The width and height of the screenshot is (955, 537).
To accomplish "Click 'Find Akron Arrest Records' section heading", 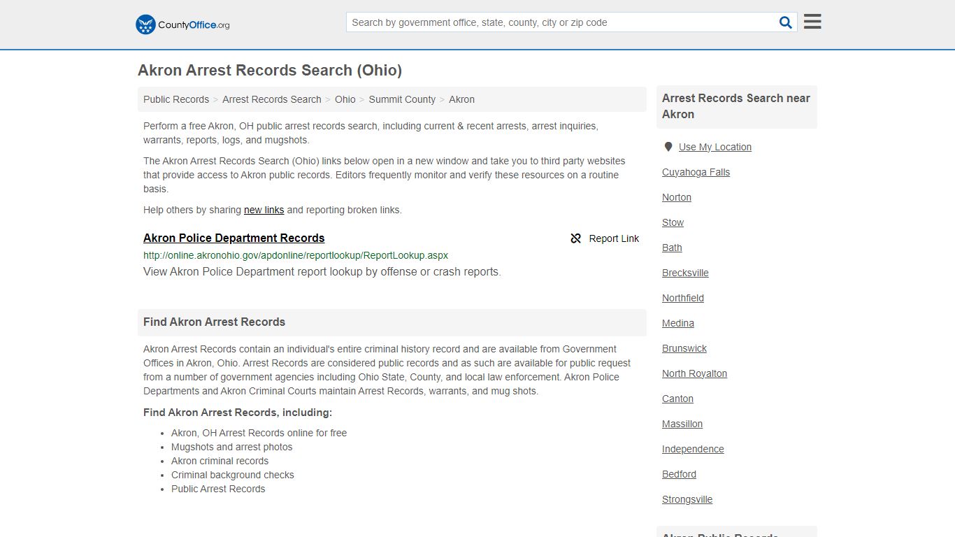I will tap(215, 322).
